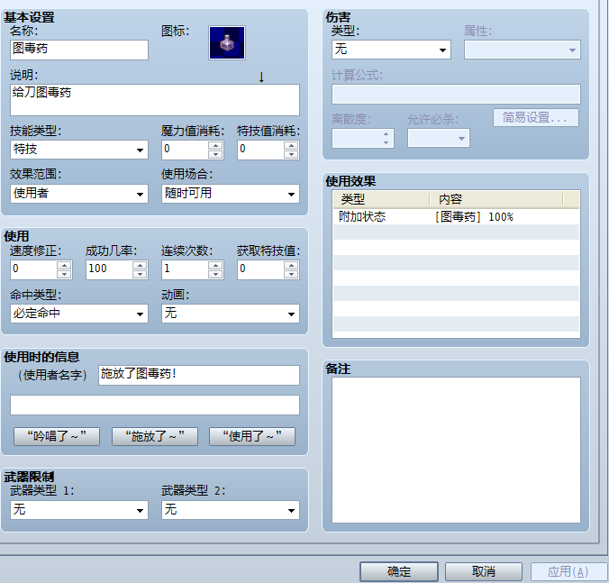Click the 类型 column header
This screenshot has height=583, width=609.
click(x=381, y=200)
